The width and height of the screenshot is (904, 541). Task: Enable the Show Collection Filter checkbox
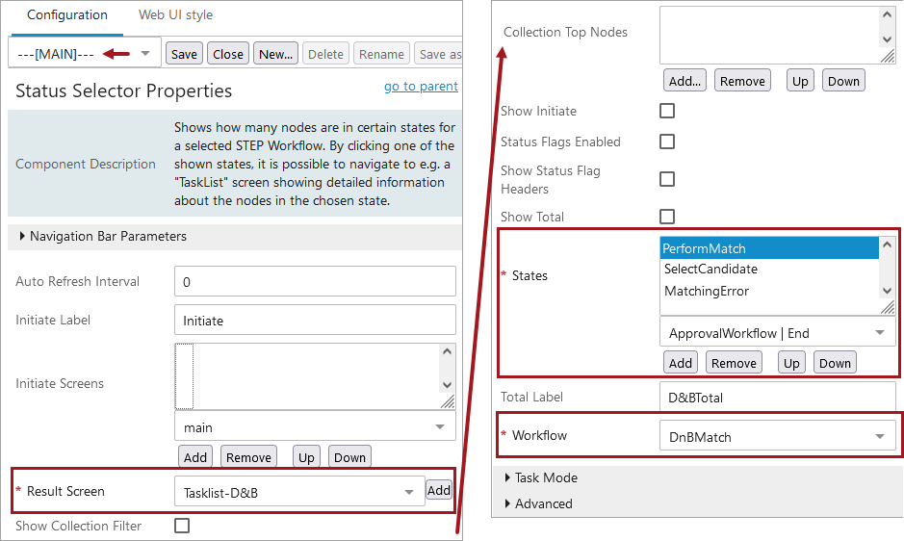point(182,526)
